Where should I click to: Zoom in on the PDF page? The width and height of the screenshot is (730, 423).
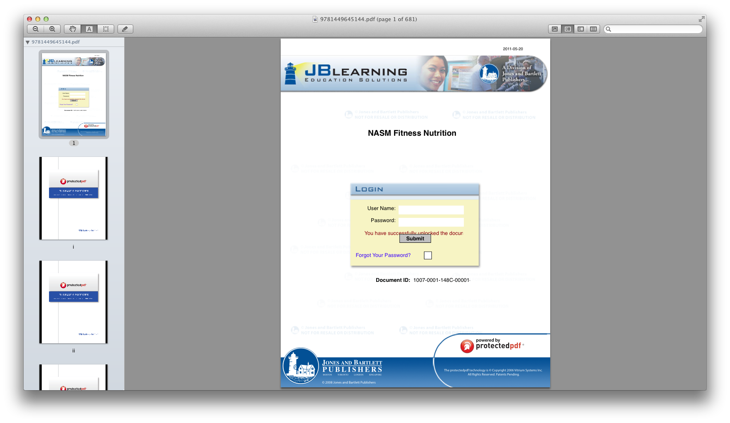tap(52, 29)
